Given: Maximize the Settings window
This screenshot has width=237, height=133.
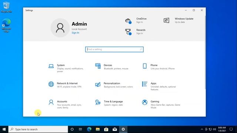Looking at the screenshot, I should [x=194, y=10].
